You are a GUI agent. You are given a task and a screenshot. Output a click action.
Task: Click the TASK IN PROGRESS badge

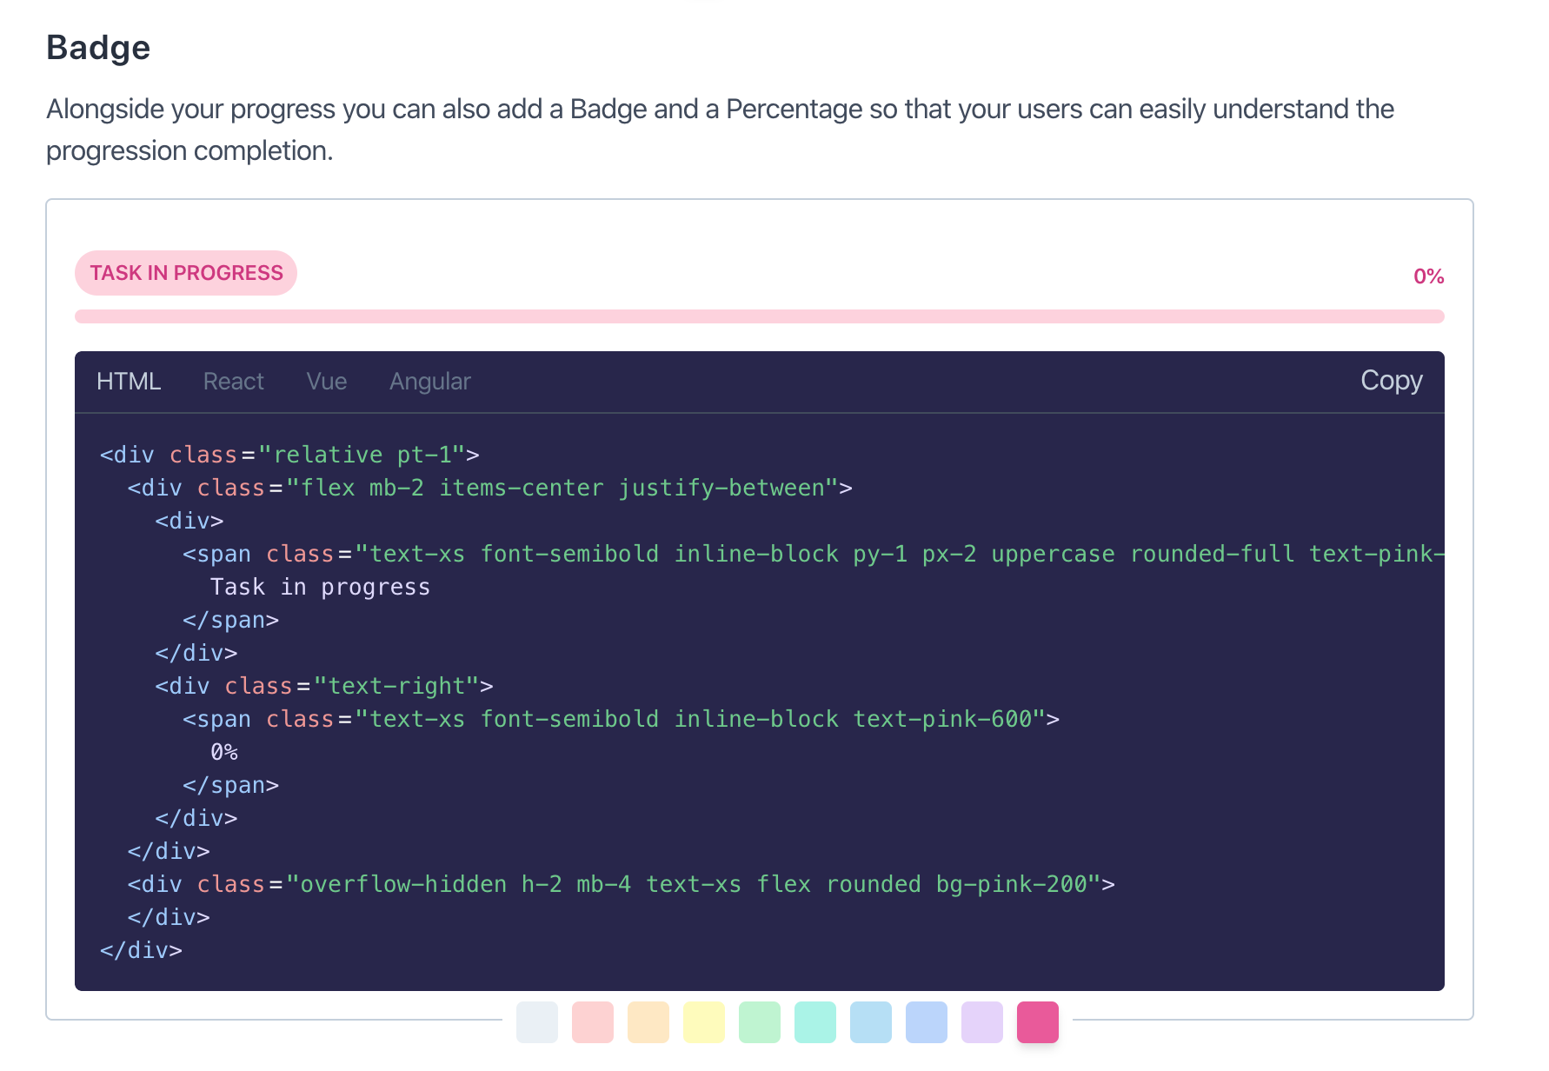click(185, 272)
